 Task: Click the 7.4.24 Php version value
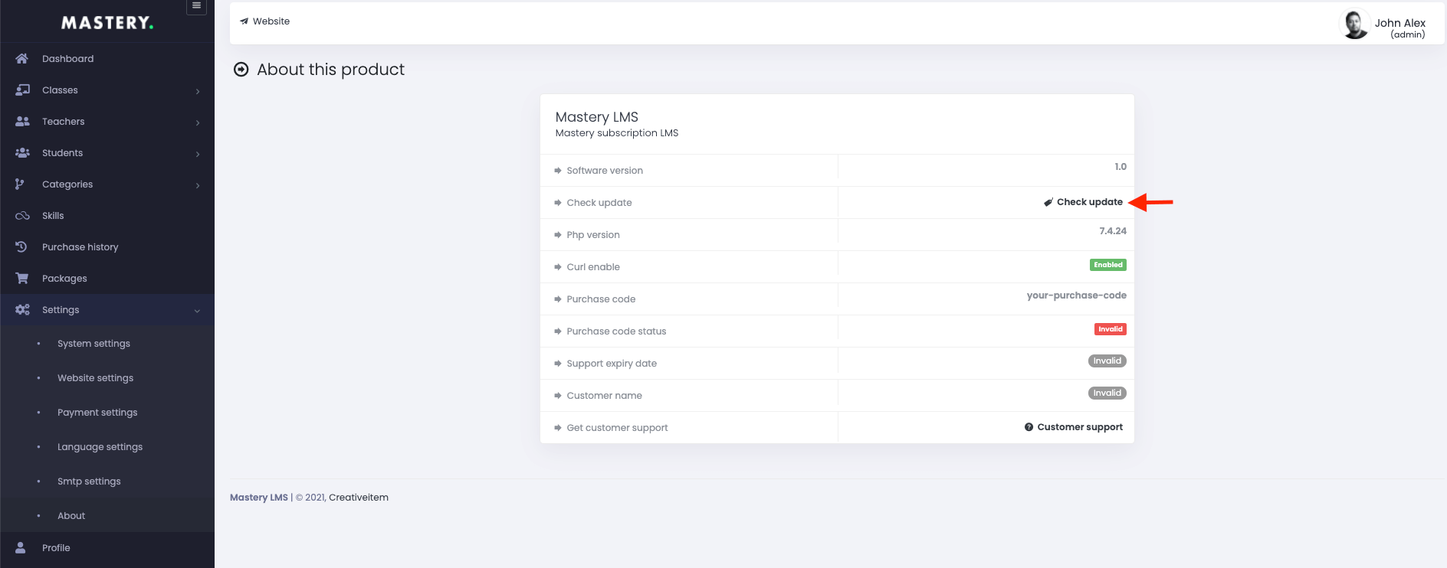click(1113, 231)
